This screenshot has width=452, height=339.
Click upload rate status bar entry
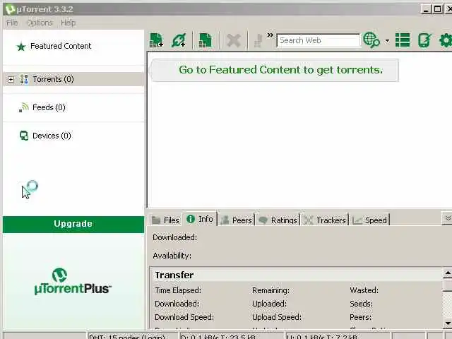pos(338,336)
